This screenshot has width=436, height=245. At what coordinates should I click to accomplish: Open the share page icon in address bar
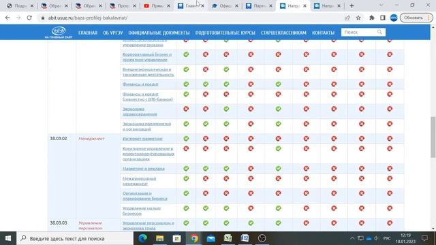click(x=347, y=18)
